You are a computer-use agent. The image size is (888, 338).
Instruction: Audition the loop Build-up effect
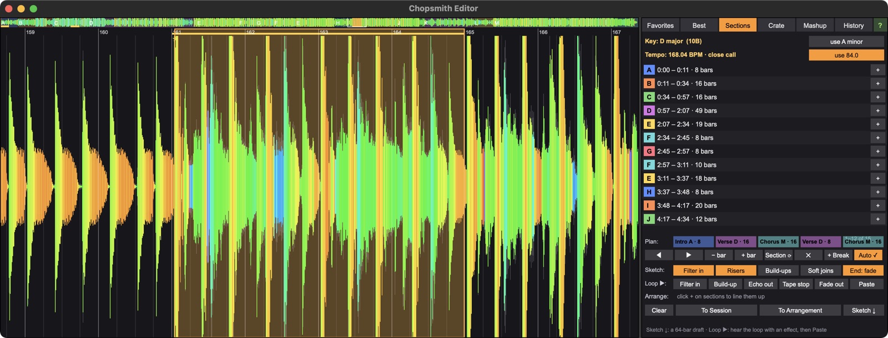coord(725,284)
